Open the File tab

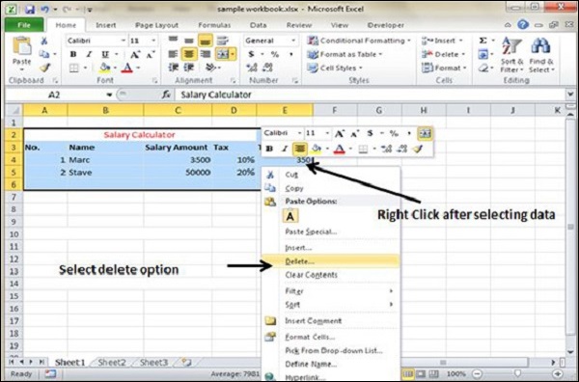tap(24, 25)
